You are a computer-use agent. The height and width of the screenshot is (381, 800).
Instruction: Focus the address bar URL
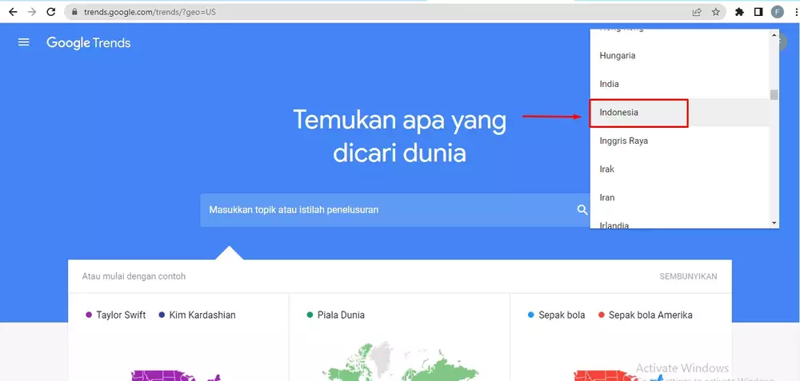[150, 12]
